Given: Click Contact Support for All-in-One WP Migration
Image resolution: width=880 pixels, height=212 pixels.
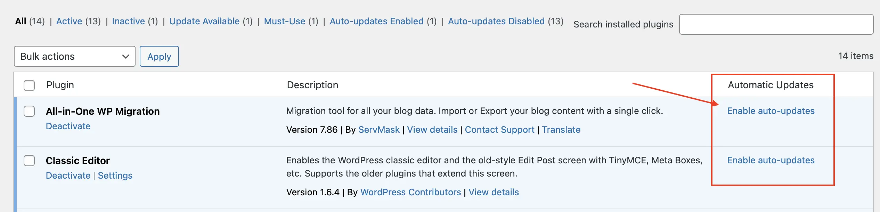Looking at the screenshot, I should tap(499, 130).
